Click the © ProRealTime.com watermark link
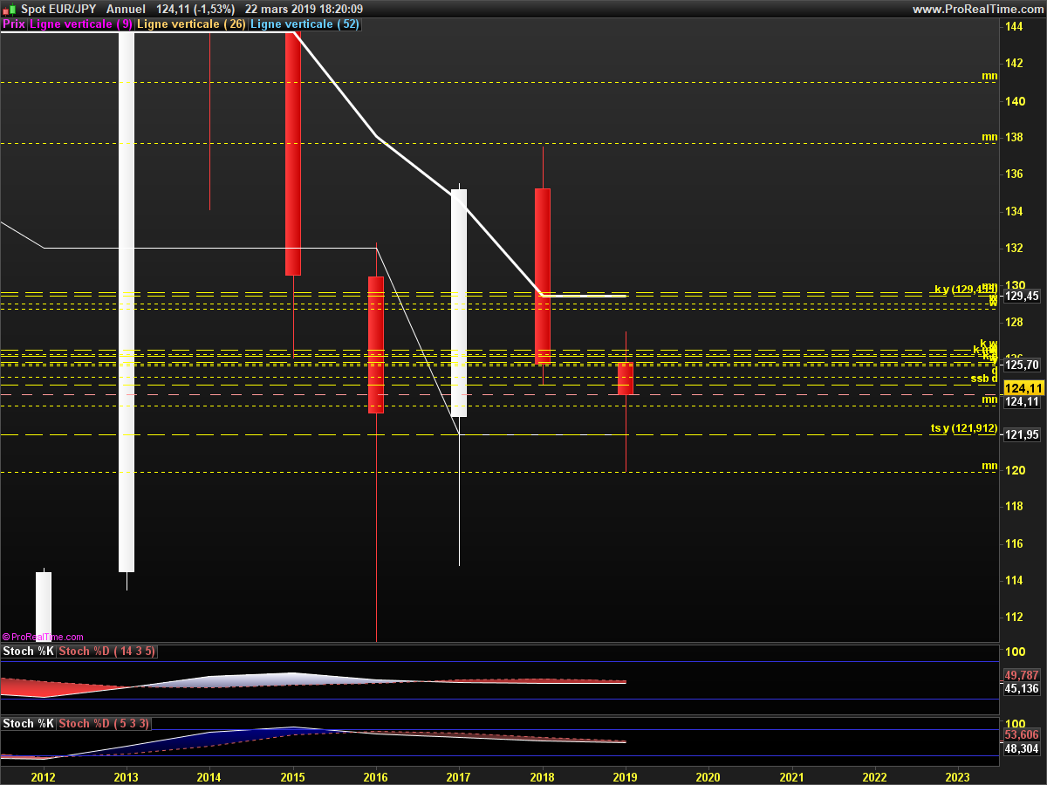The height and width of the screenshot is (785, 1047). pyautogui.click(x=44, y=637)
